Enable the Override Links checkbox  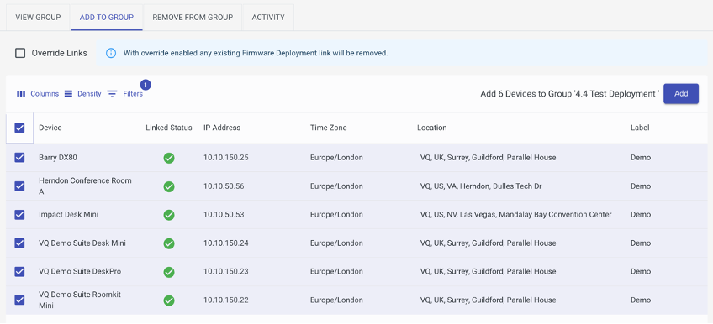pos(20,53)
